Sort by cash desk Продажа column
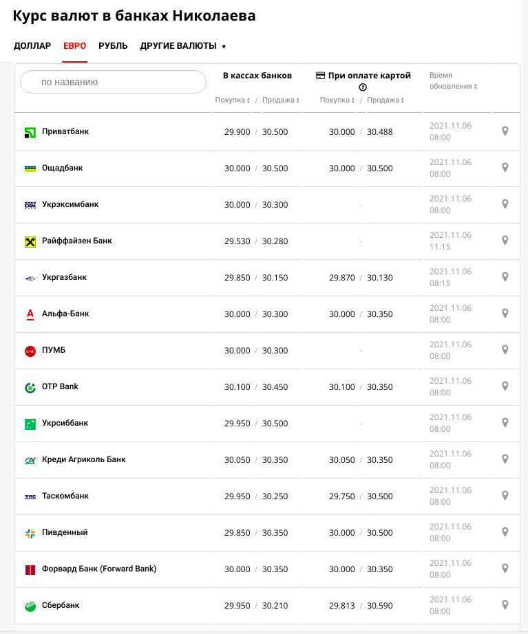 coord(281,100)
